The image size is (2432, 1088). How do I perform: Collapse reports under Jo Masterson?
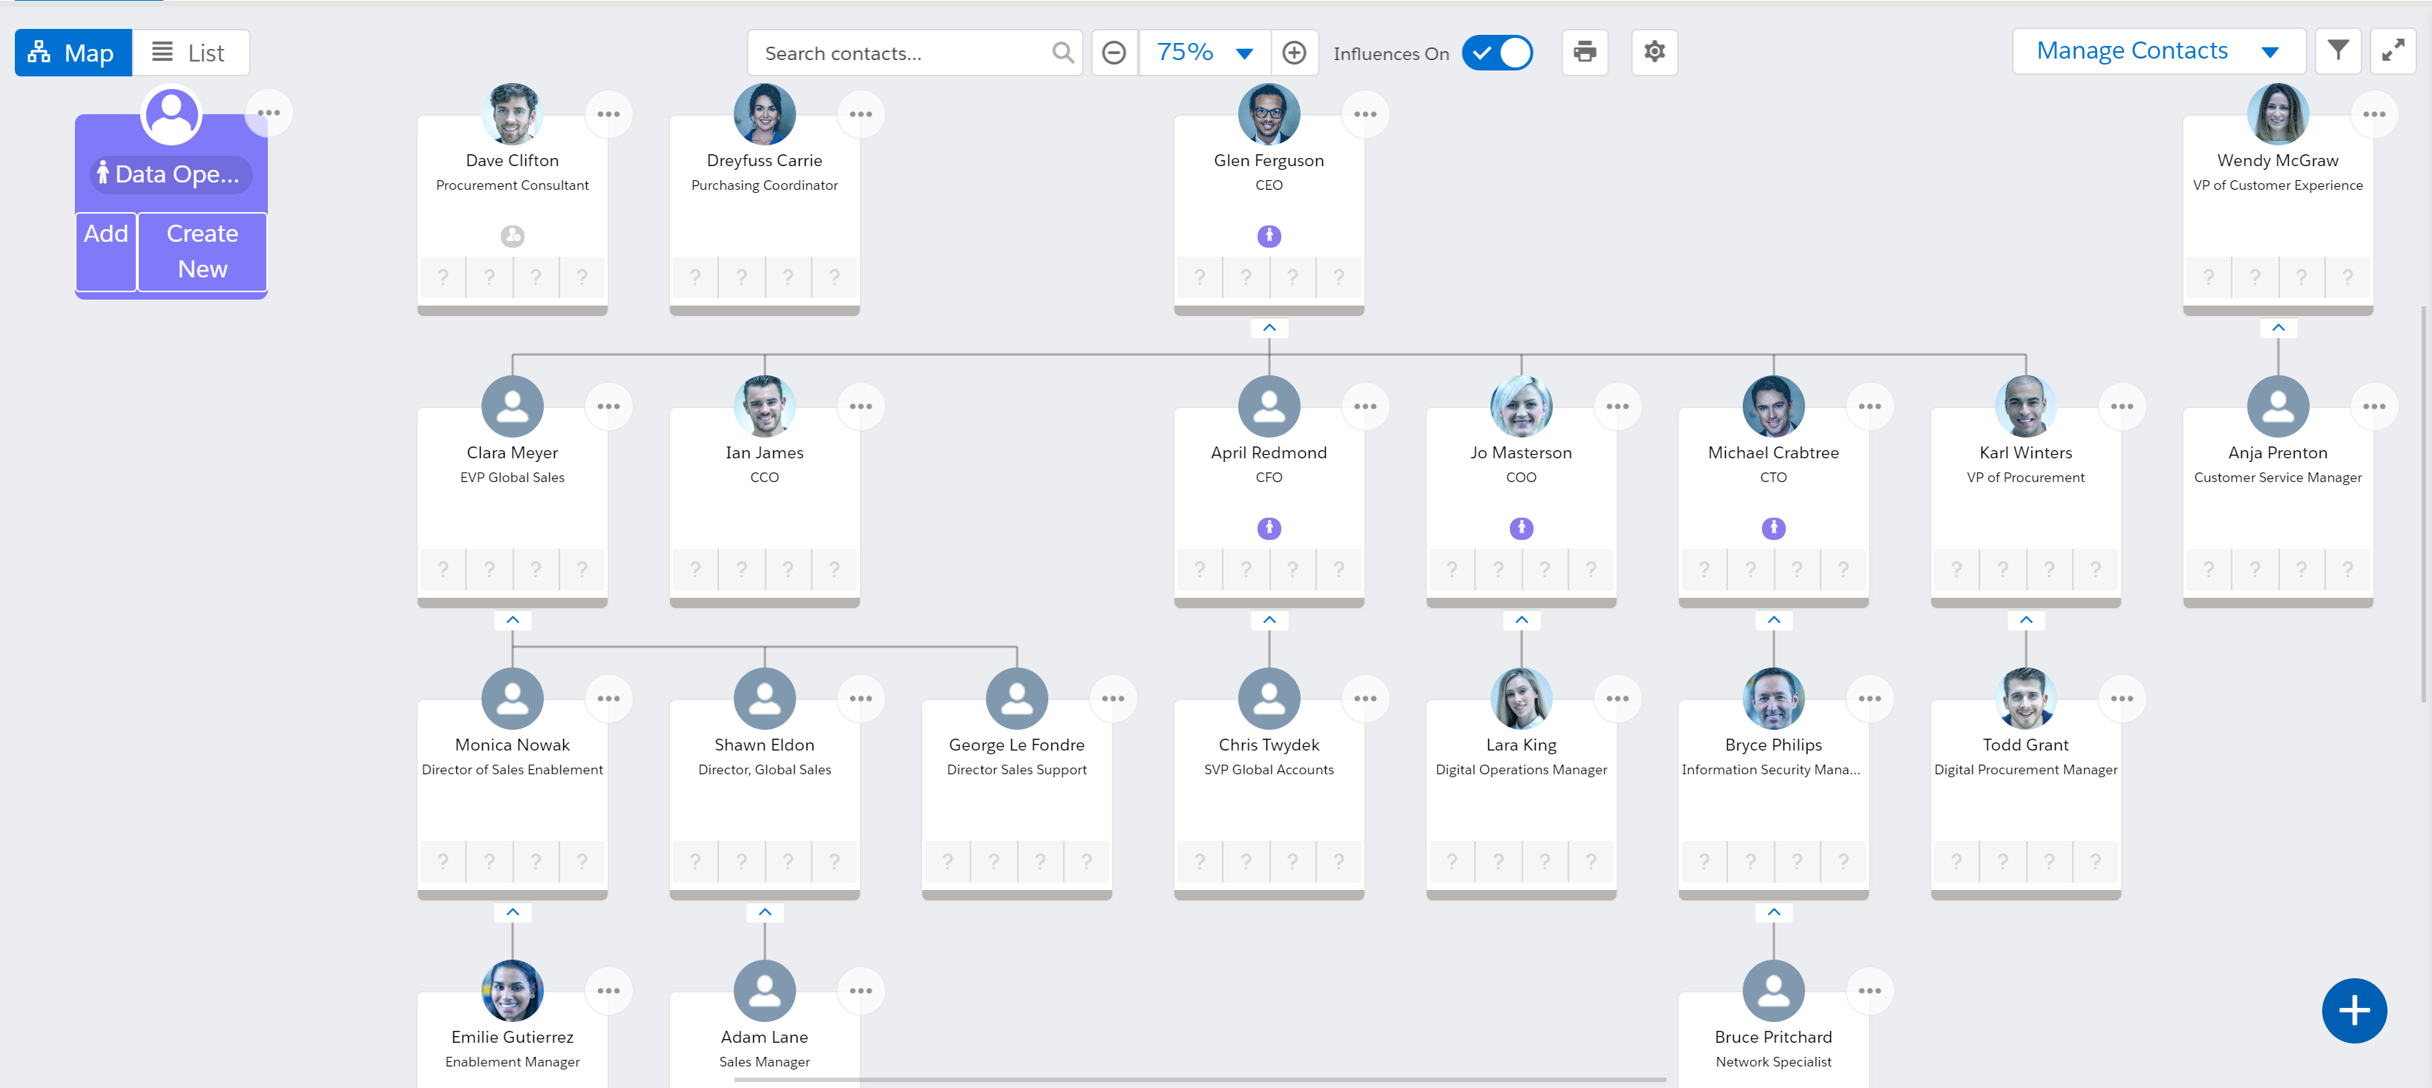pyautogui.click(x=1521, y=621)
